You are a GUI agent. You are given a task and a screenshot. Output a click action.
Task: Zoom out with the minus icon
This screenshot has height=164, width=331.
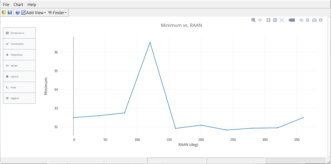click(275, 20)
